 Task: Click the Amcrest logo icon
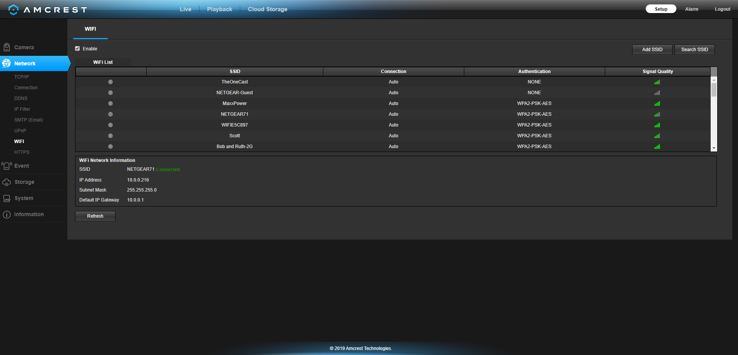pyautogui.click(x=13, y=10)
